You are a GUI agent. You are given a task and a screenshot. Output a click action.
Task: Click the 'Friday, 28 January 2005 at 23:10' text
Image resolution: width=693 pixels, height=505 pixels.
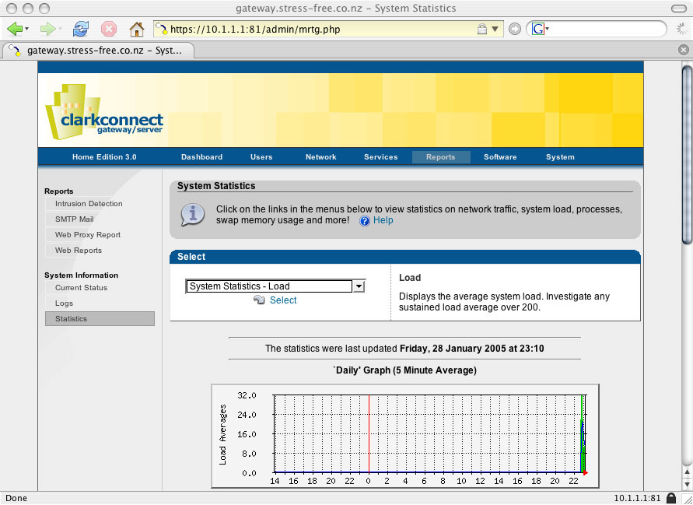point(471,349)
